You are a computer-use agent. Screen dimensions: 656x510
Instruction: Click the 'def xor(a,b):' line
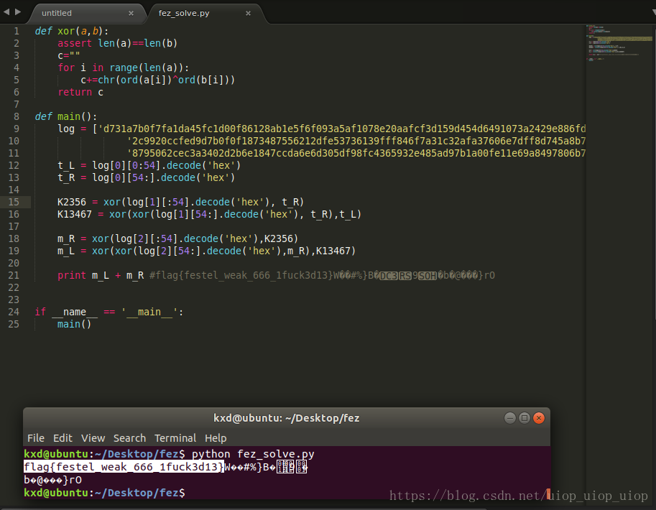72,31
